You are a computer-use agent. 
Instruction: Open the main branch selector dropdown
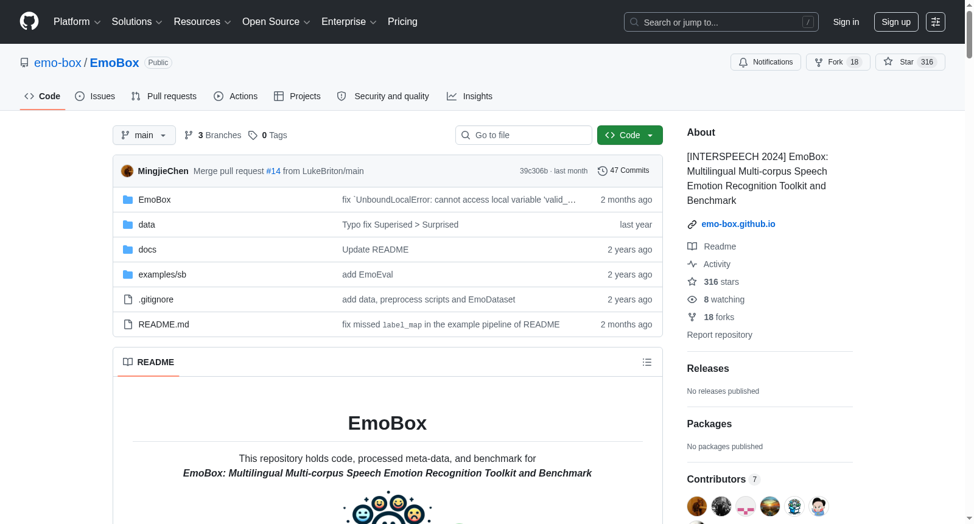point(144,135)
